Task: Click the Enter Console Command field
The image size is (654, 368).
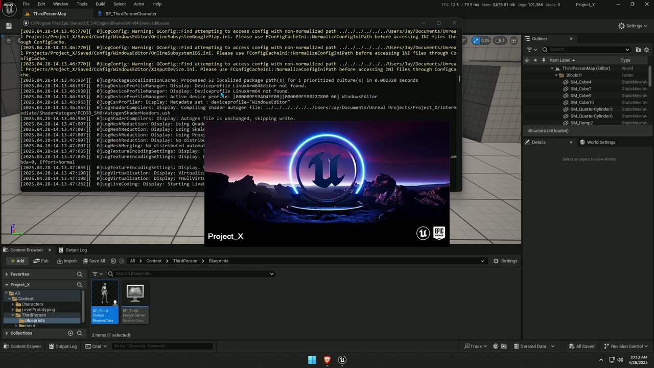Action: click(x=162, y=346)
